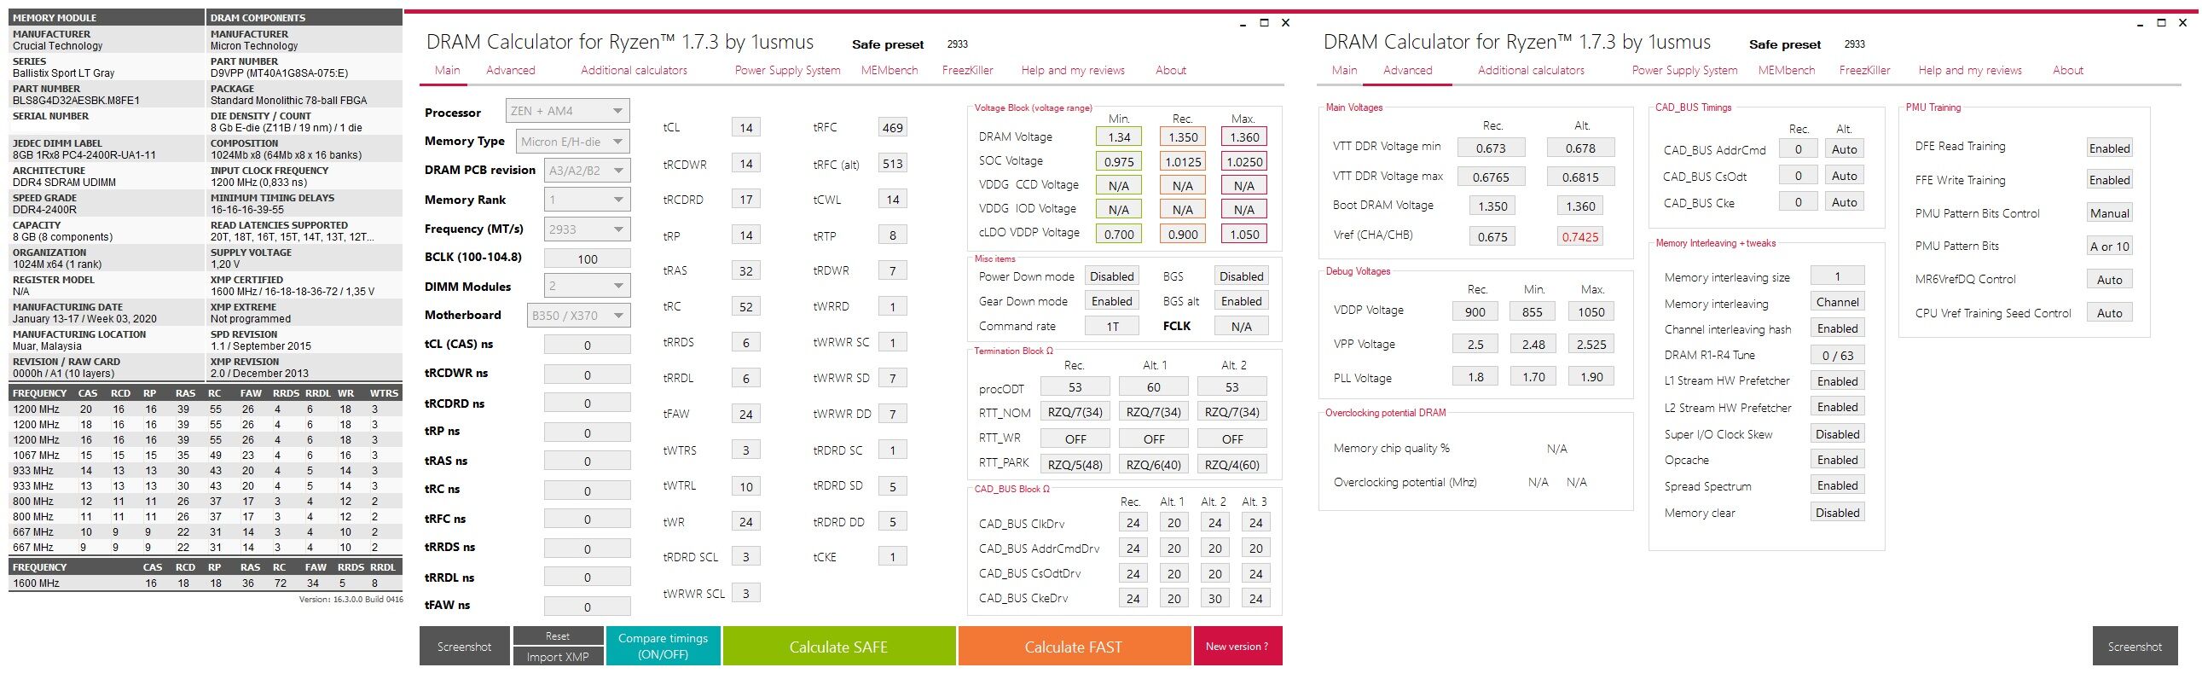Click the PLL Voltage Max. value 1.90
2202x679 pixels.
[1591, 377]
